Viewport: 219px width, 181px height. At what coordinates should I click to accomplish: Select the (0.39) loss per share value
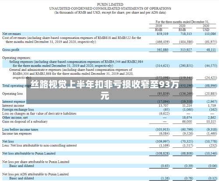point(189,166)
